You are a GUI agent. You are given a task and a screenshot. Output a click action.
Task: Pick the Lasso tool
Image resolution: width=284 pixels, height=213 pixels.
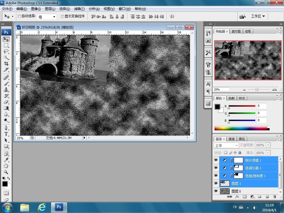[x=6, y=52]
